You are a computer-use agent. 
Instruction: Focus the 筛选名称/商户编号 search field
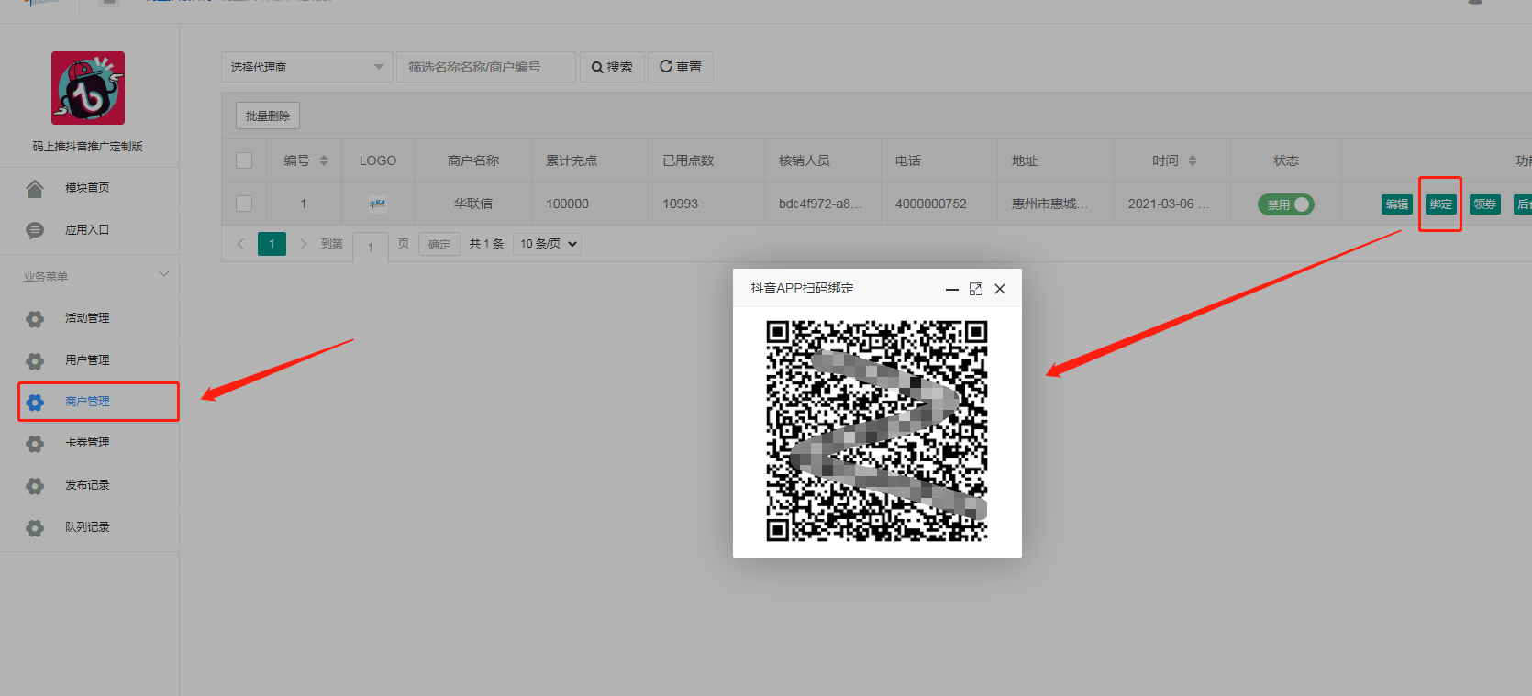(486, 67)
